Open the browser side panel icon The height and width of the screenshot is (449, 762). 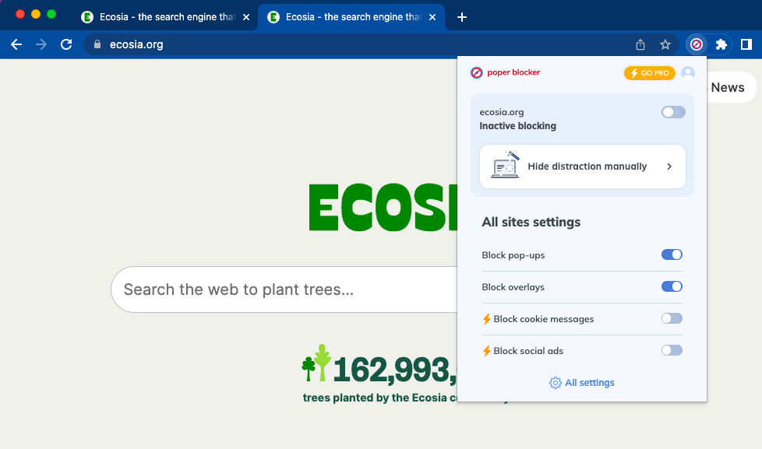point(746,44)
